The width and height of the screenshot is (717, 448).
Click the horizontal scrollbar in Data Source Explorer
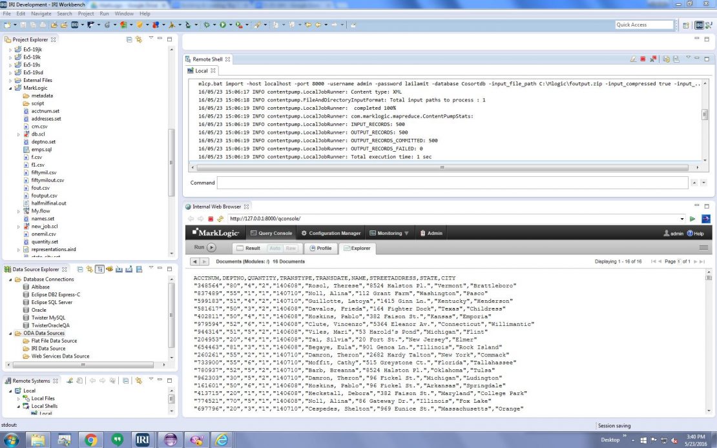[83, 365]
